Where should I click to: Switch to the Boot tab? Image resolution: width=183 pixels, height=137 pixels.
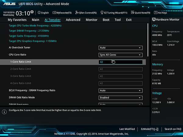coord(106,20)
